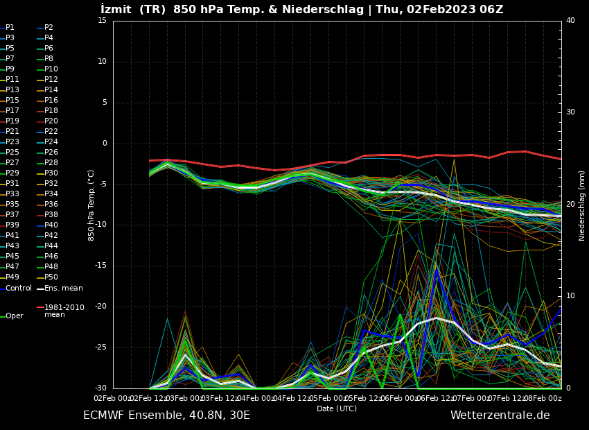Image resolution: width=589 pixels, height=430 pixels.
Task: Click the "04Feb 00z" date tick label
Action: [x=256, y=398]
